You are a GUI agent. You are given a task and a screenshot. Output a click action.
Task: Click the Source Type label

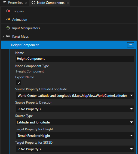coord(24,116)
